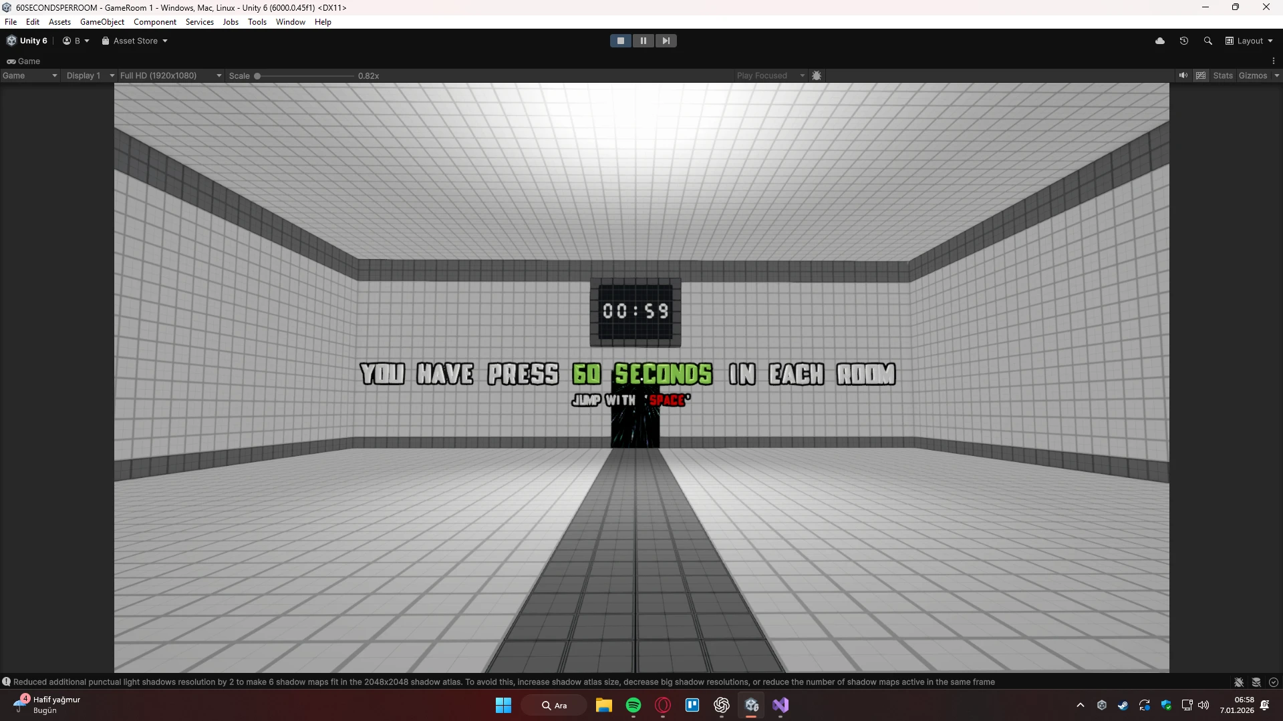Screen dimensions: 1283x721
Task: Toggle the Stats overlay
Action: [1222, 75]
